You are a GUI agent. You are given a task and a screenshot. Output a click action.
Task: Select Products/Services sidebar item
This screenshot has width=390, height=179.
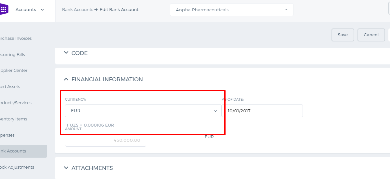point(16,103)
